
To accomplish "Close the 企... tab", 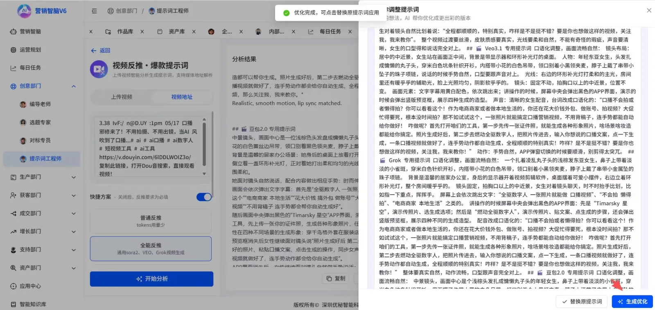I will point(241,31).
